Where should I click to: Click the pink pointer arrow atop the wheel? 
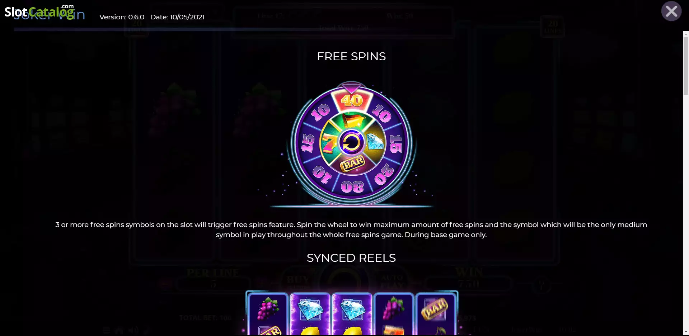[x=351, y=87]
